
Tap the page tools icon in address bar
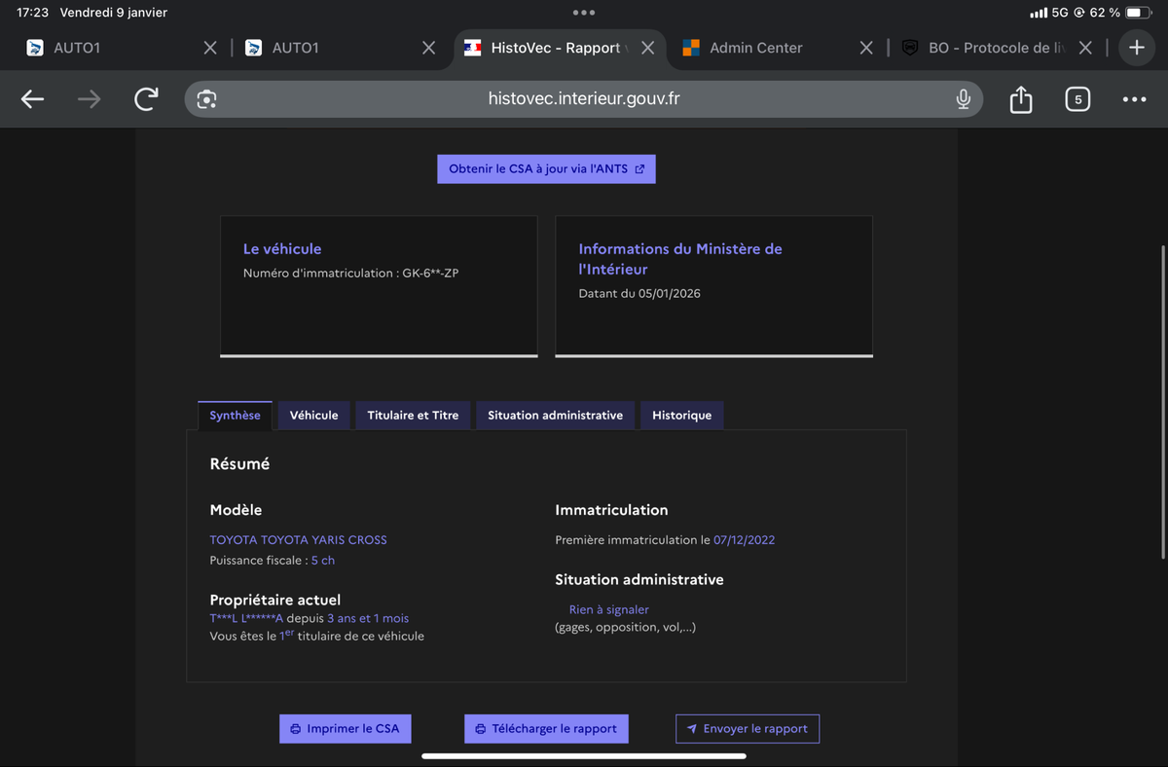[206, 99]
